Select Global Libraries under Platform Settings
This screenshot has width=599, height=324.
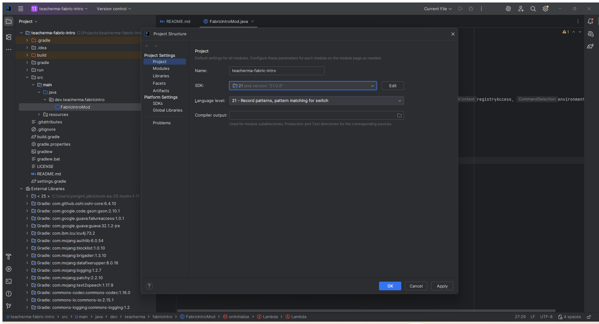168,110
